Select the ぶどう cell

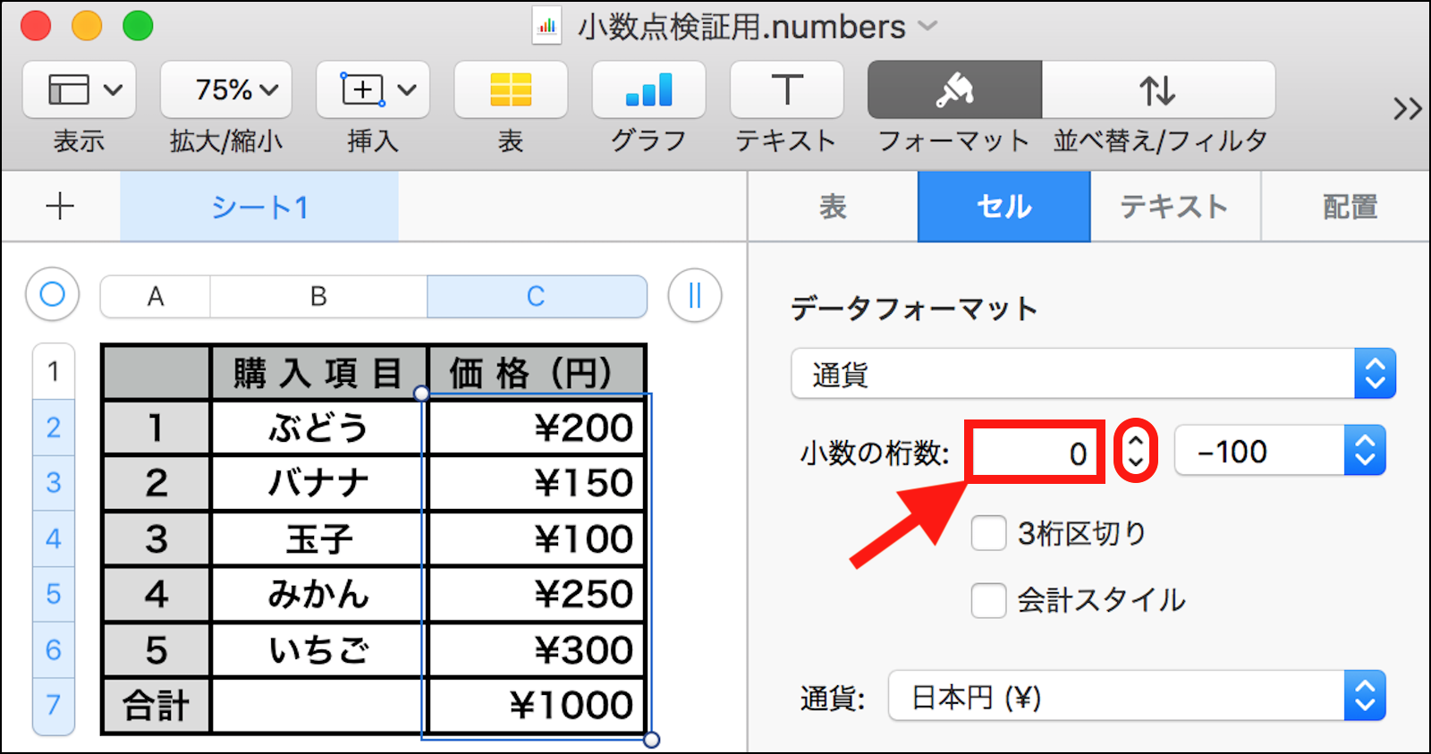(318, 428)
